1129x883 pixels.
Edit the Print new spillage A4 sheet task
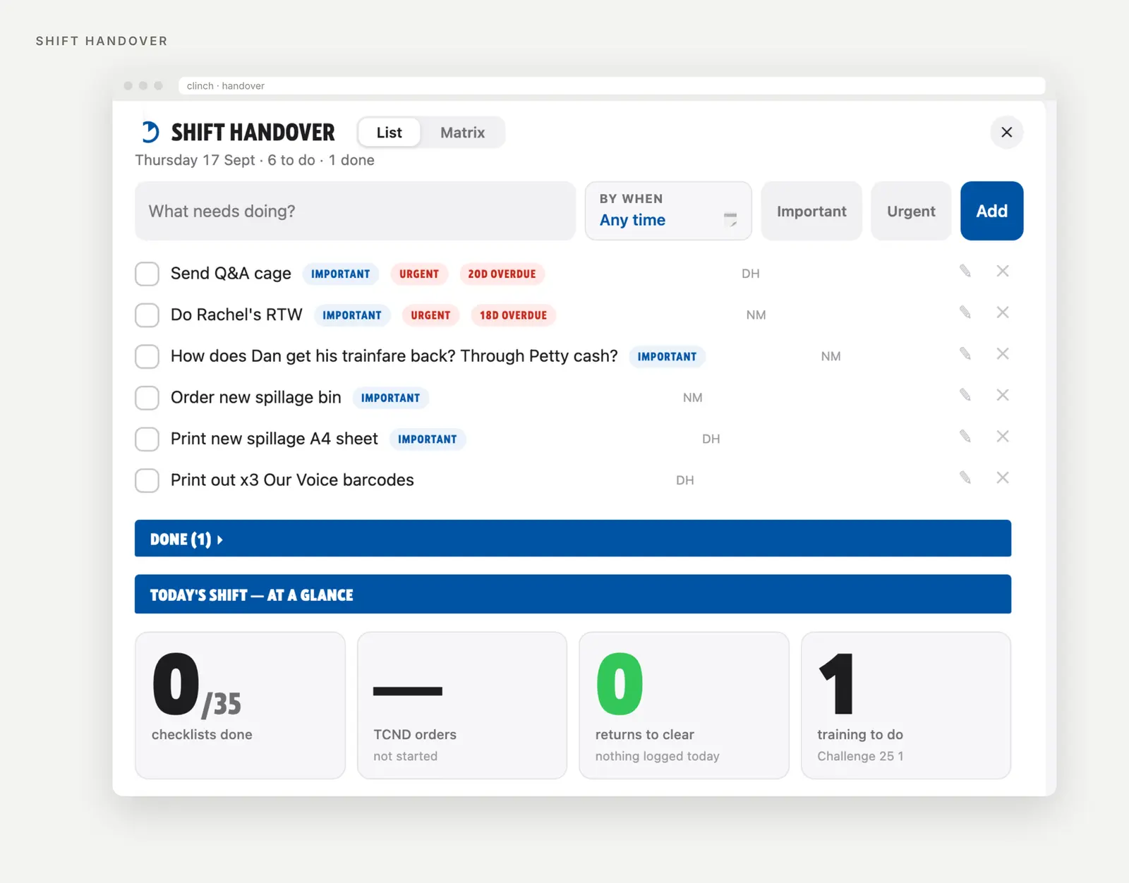pos(965,436)
